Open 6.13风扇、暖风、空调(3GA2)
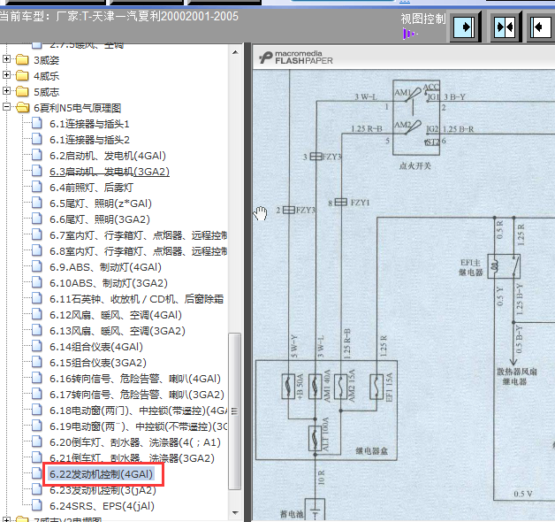555x522 pixels. click(118, 331)
